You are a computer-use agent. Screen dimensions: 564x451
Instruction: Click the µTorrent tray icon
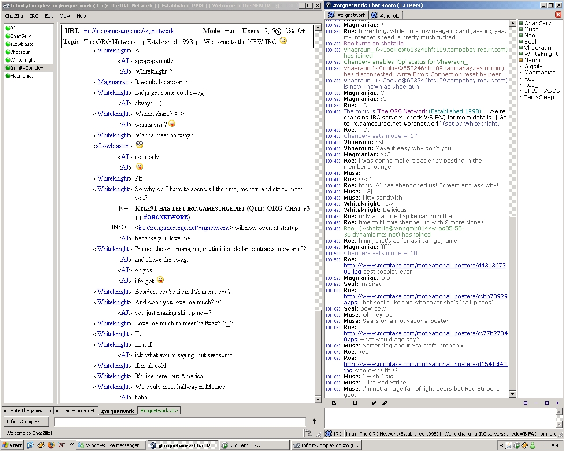[517, 446]
